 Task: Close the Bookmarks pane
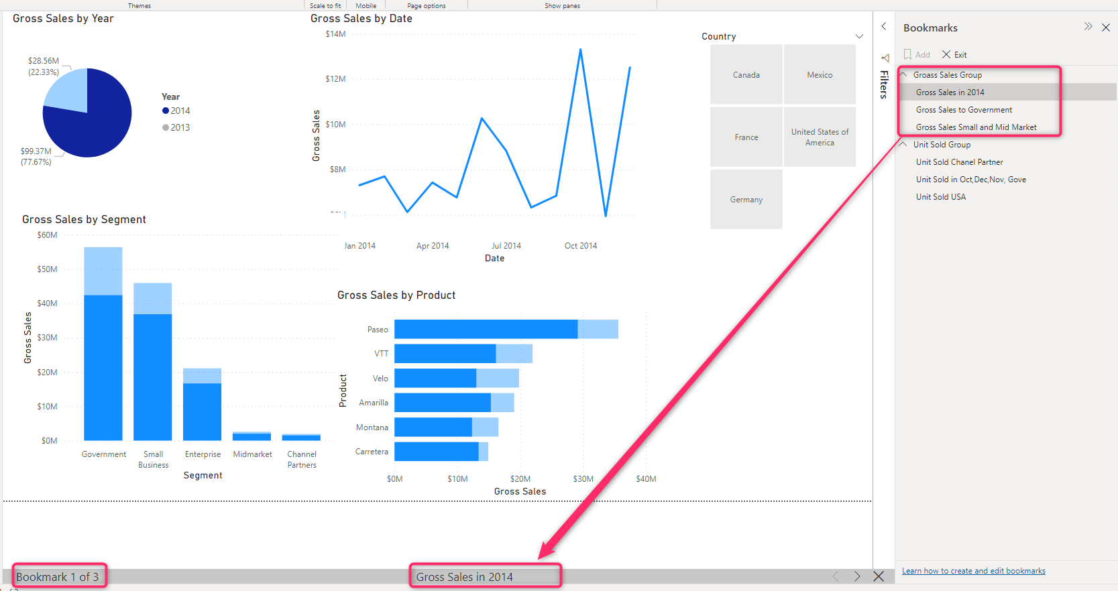click(1106, 27)
